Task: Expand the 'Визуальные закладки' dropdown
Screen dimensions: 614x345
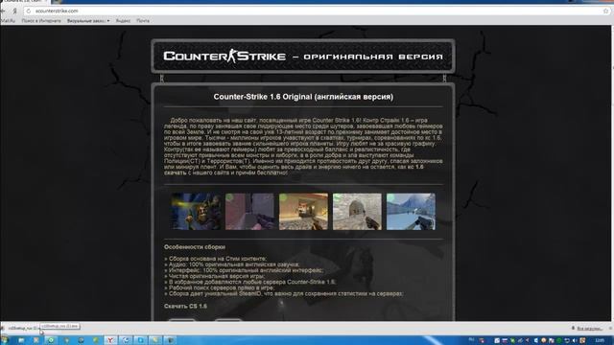Action: tap(88, 21)
